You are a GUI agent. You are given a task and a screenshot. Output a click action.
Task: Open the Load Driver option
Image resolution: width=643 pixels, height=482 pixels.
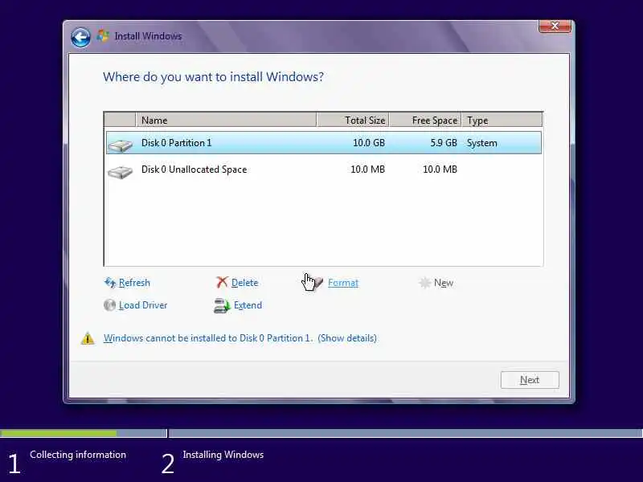pos(143,305)
